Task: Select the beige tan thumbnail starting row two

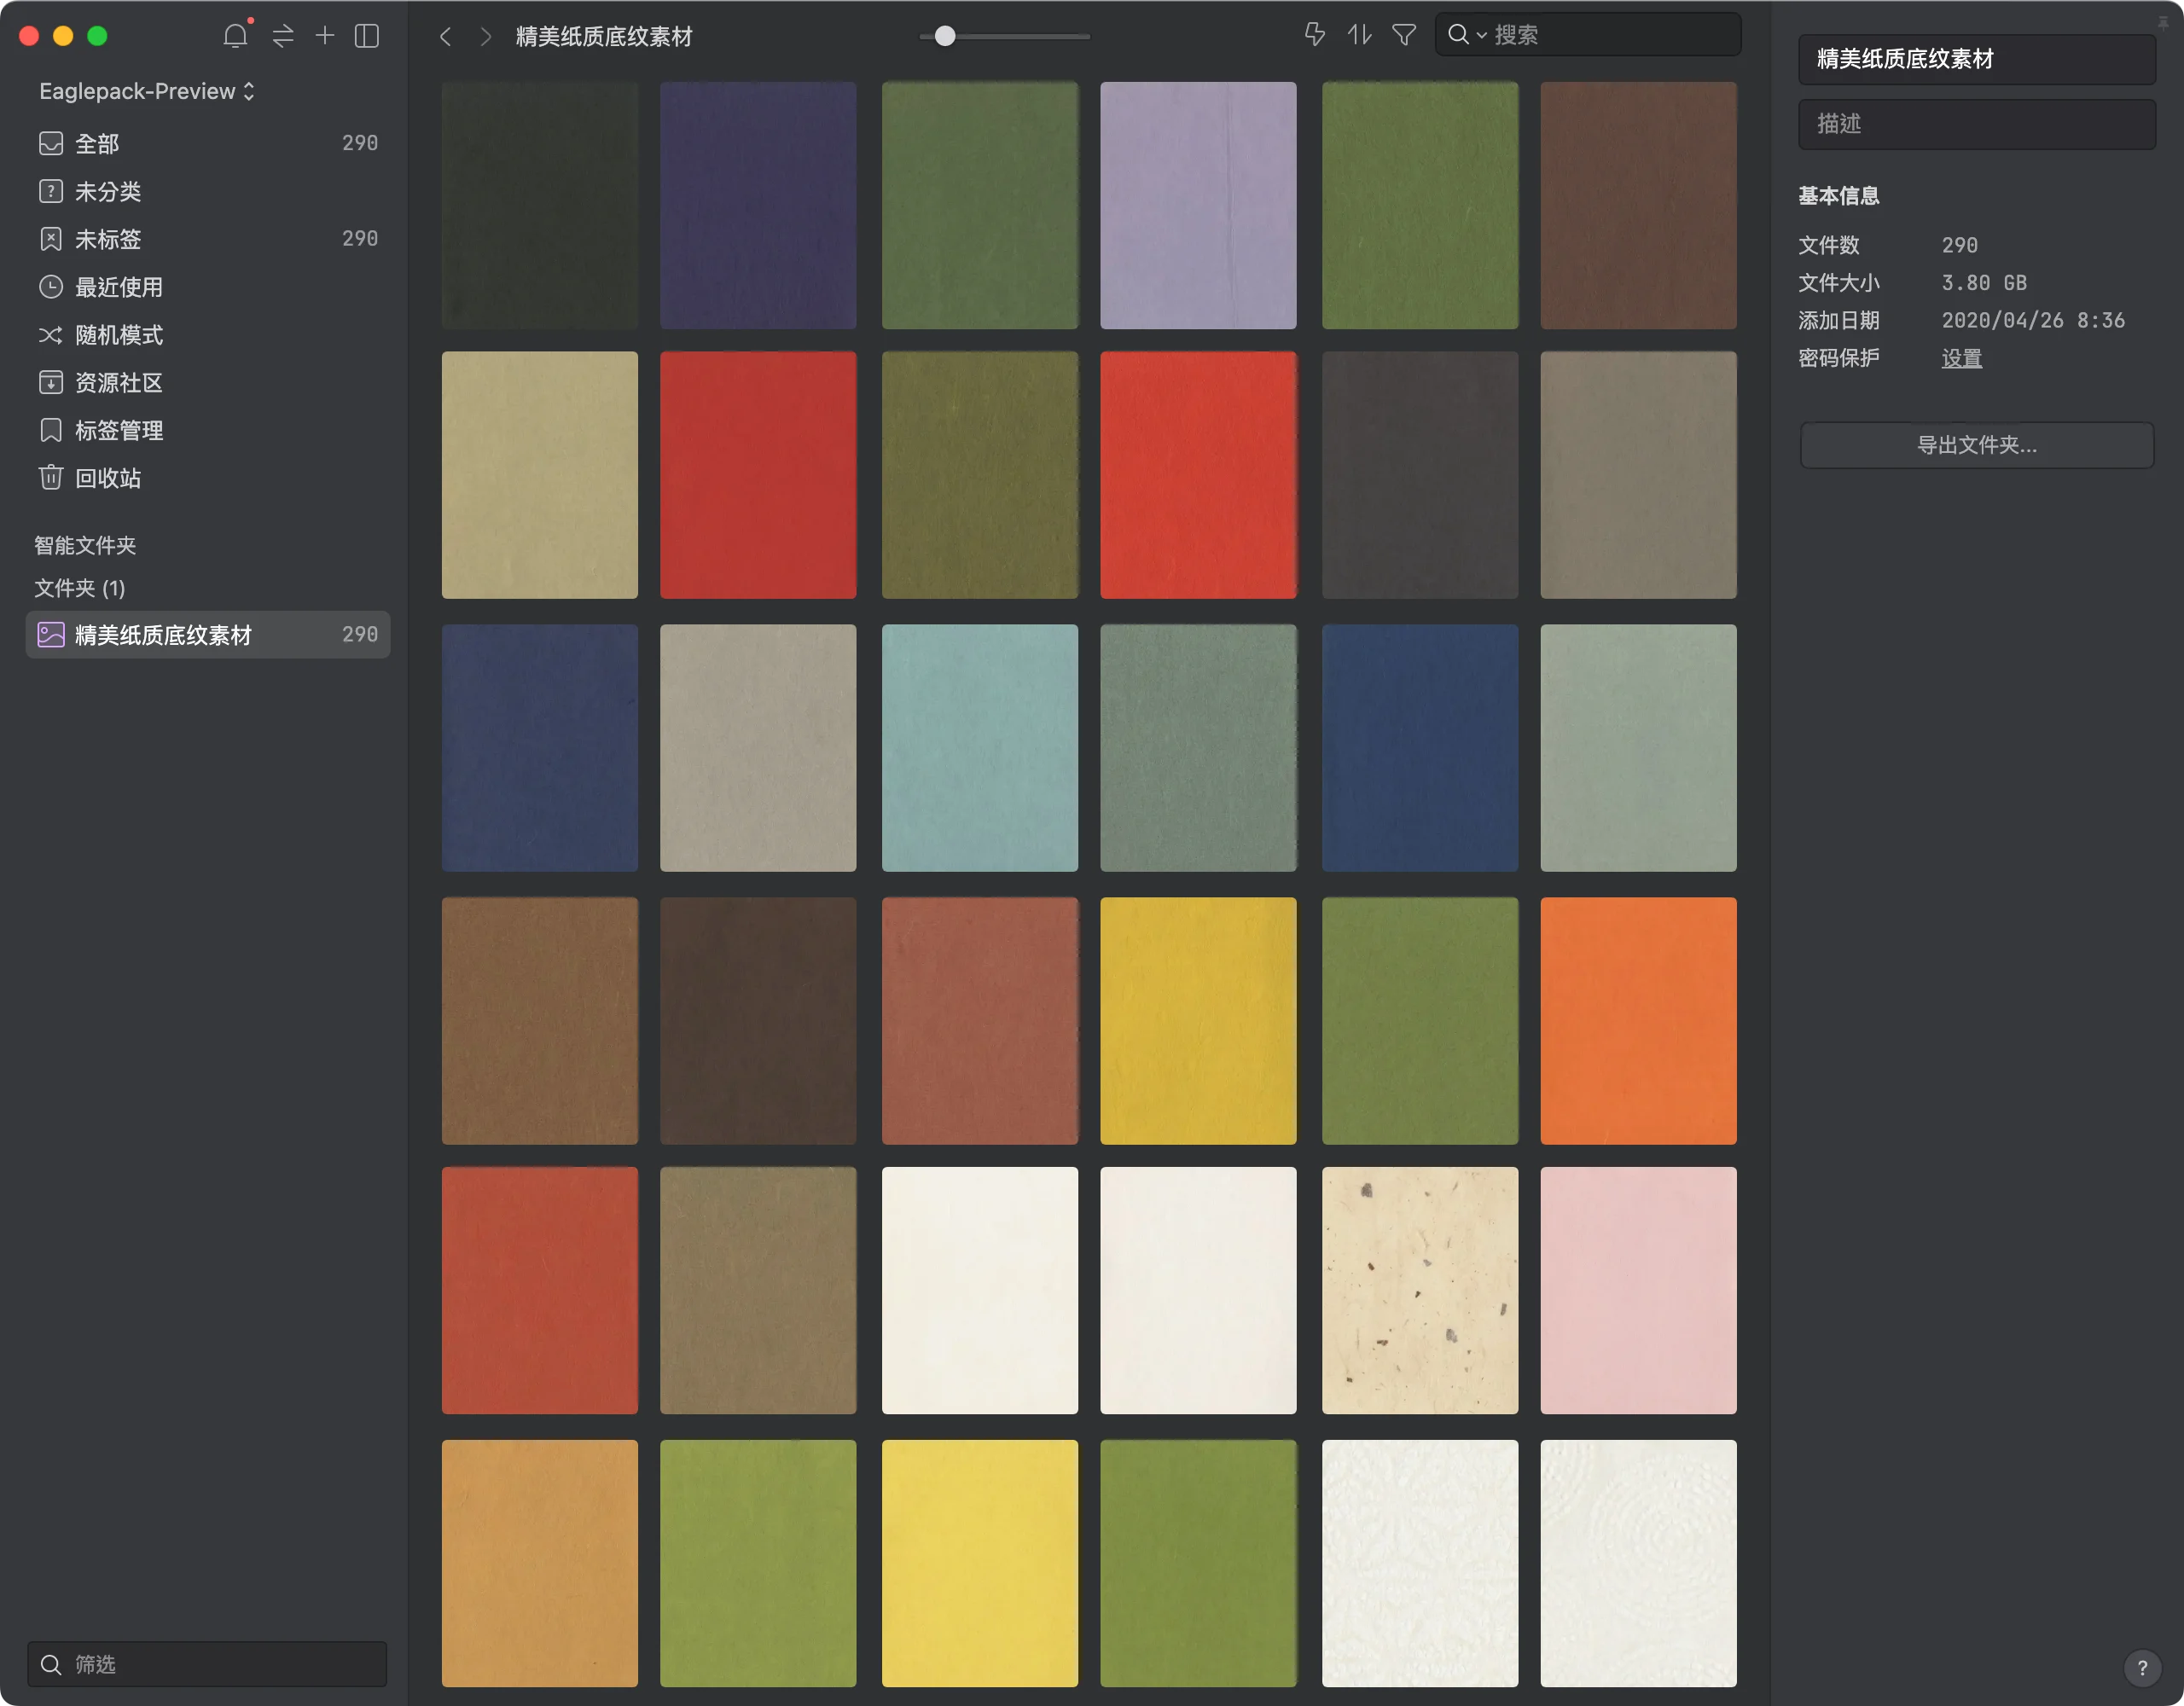Action: click(540, 475)
